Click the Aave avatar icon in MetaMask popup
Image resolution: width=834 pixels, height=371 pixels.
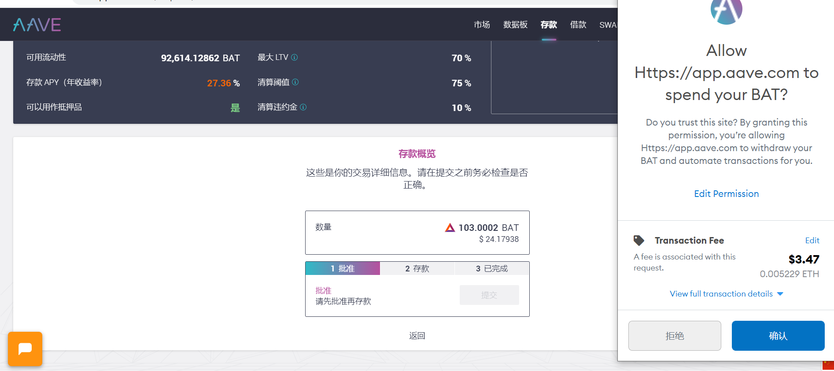(727, 10)
